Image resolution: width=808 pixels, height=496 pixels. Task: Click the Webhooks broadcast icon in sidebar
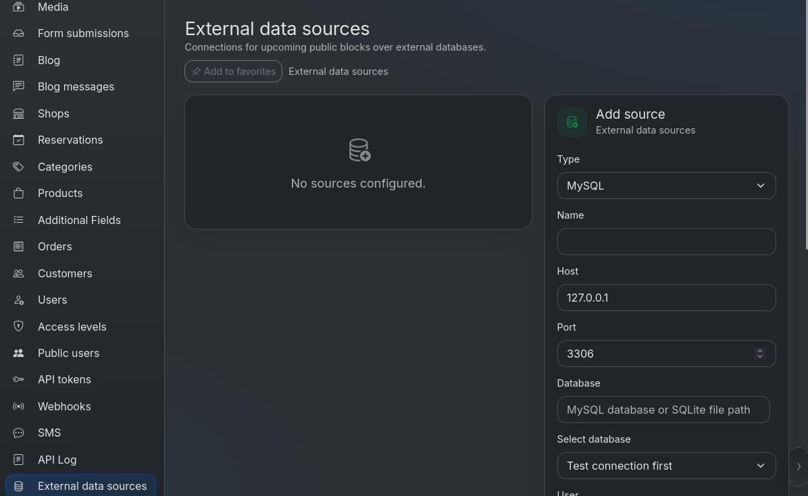tap(18, 406)
